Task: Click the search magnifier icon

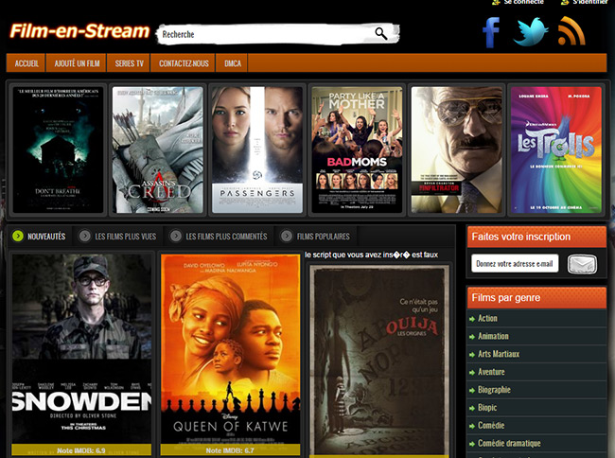Action: coord(381,34)
